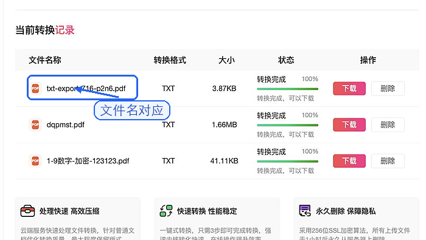
Task: Delete the dqpmst.pdf record
Action: (x=388, y=125)
